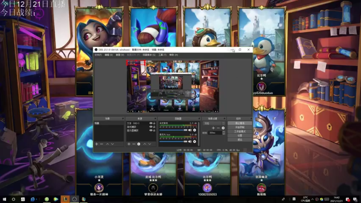
Task: Increase the transition duration stepper
Action: point(223,132)
